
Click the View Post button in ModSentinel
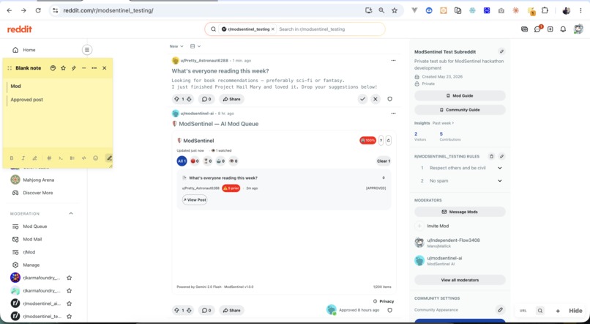[x=195, y=199]
